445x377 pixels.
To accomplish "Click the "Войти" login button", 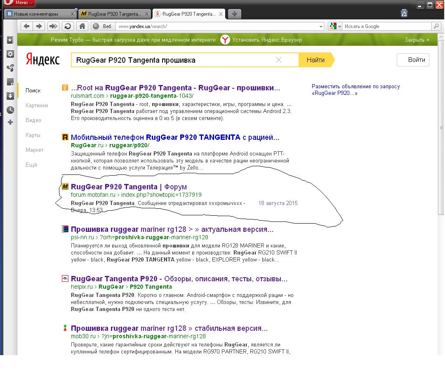I will point(413,60).
